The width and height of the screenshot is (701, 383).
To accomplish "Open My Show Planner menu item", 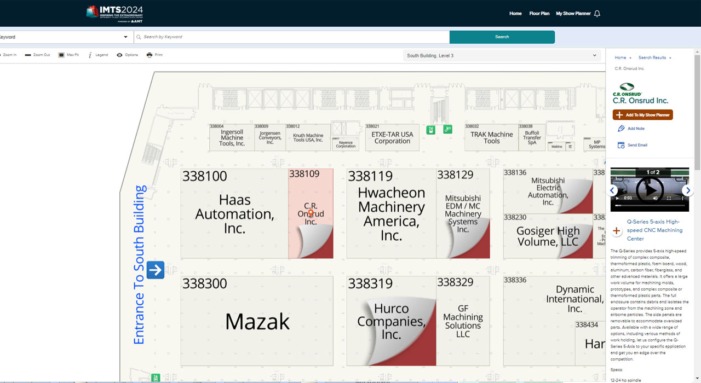I will pyautogui.click(x=573, y=14).
